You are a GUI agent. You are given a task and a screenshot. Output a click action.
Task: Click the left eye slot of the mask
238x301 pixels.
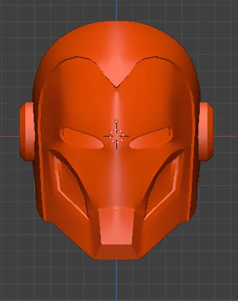pyautogui.click(x=82, y=138)
